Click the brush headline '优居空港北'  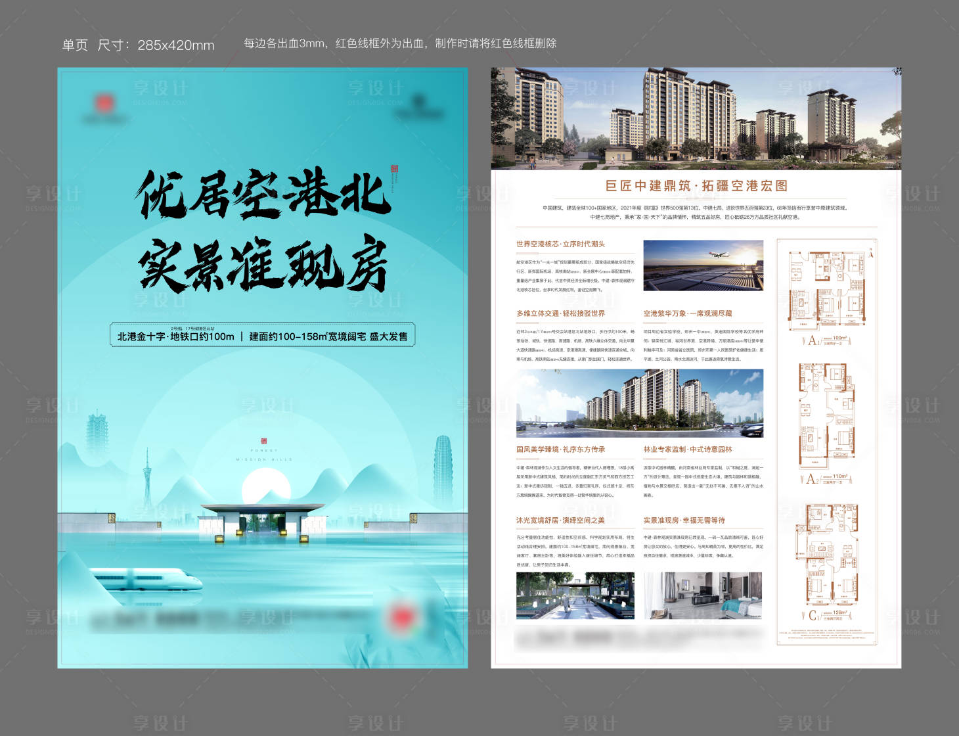point(263,195)
